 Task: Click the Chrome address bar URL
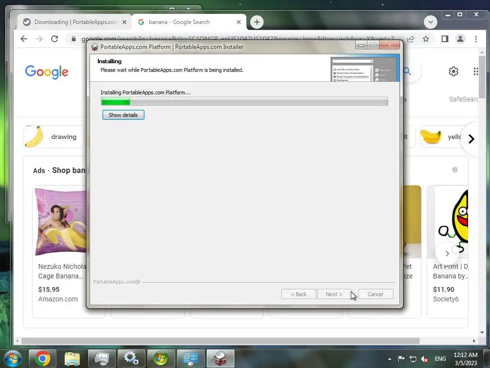click(x=237, y=39)
